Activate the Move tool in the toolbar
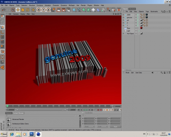This screenshot has height=137, width=171. tap(18, 10)
